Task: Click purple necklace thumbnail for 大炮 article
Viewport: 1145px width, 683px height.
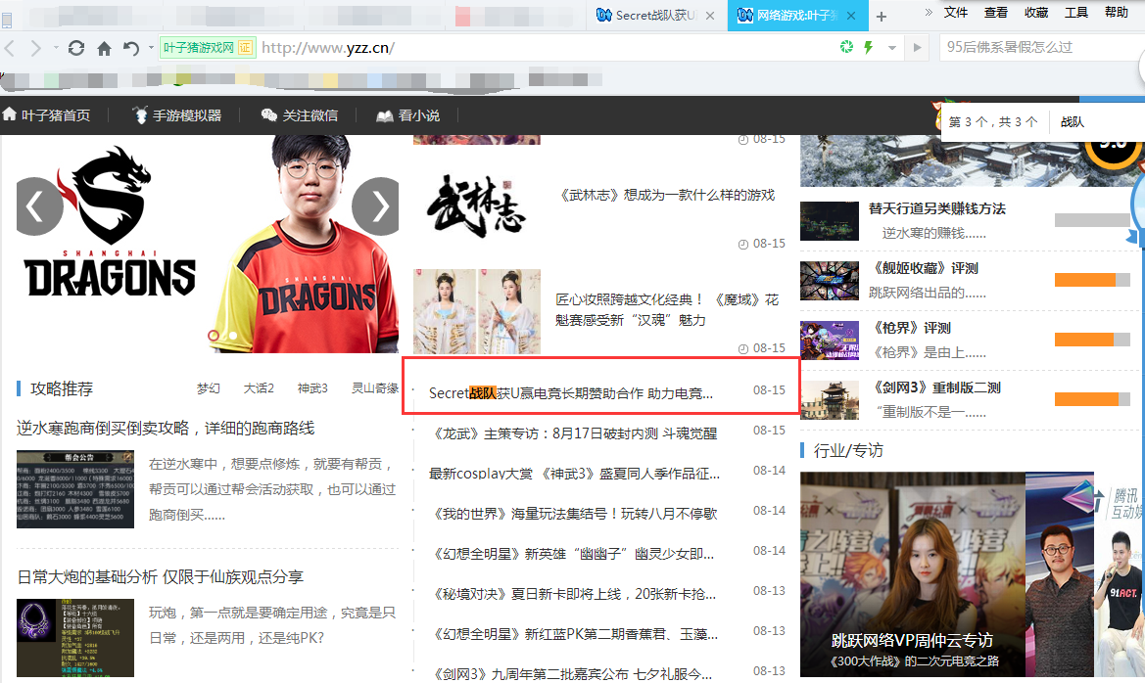Action: 75,639
